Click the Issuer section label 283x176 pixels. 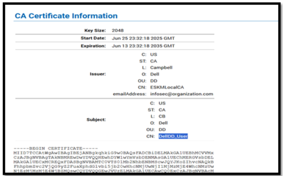(x=98, y=74)
